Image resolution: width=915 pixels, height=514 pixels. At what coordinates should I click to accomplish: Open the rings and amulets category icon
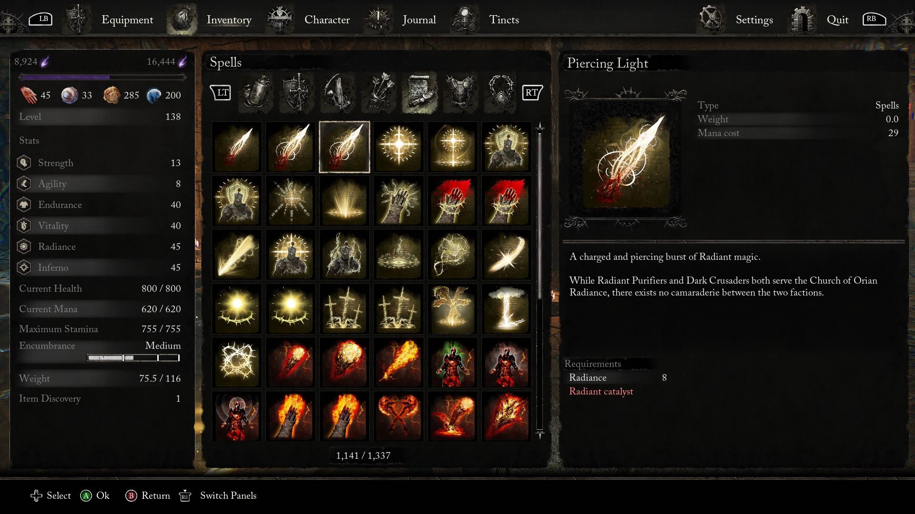pos(501,92)
